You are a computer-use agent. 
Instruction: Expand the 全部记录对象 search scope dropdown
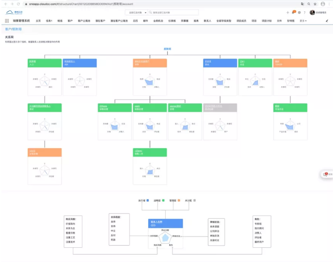pos(136,12)
